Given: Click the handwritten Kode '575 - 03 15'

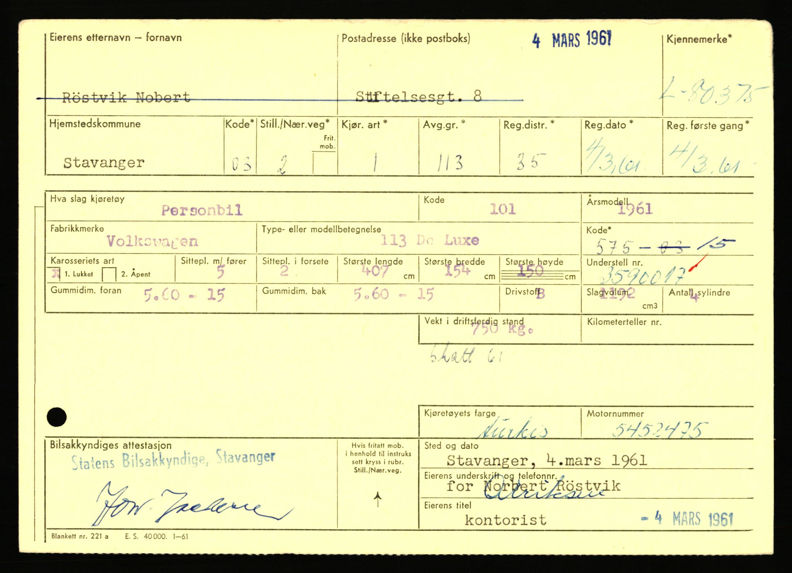Looking at the screenshot, I should point(665,245).
